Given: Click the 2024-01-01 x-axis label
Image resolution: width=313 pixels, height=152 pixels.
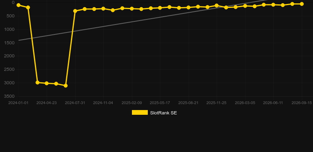Looking at the screenshot, I should tap(18, 103).
